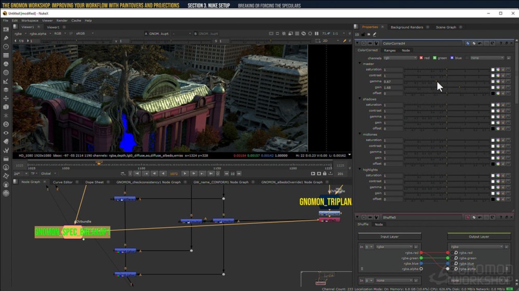Toggle the green channel checkbox
This screenshot has height=291, width=519.
click(x=434, y=58)
